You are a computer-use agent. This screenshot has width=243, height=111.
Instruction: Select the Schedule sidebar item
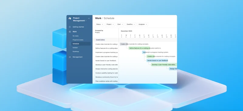[81, 44]
